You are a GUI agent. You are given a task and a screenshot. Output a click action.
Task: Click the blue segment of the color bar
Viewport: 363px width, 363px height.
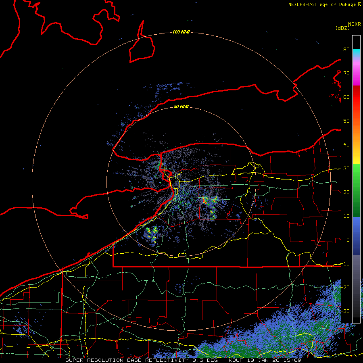[356, 236]
